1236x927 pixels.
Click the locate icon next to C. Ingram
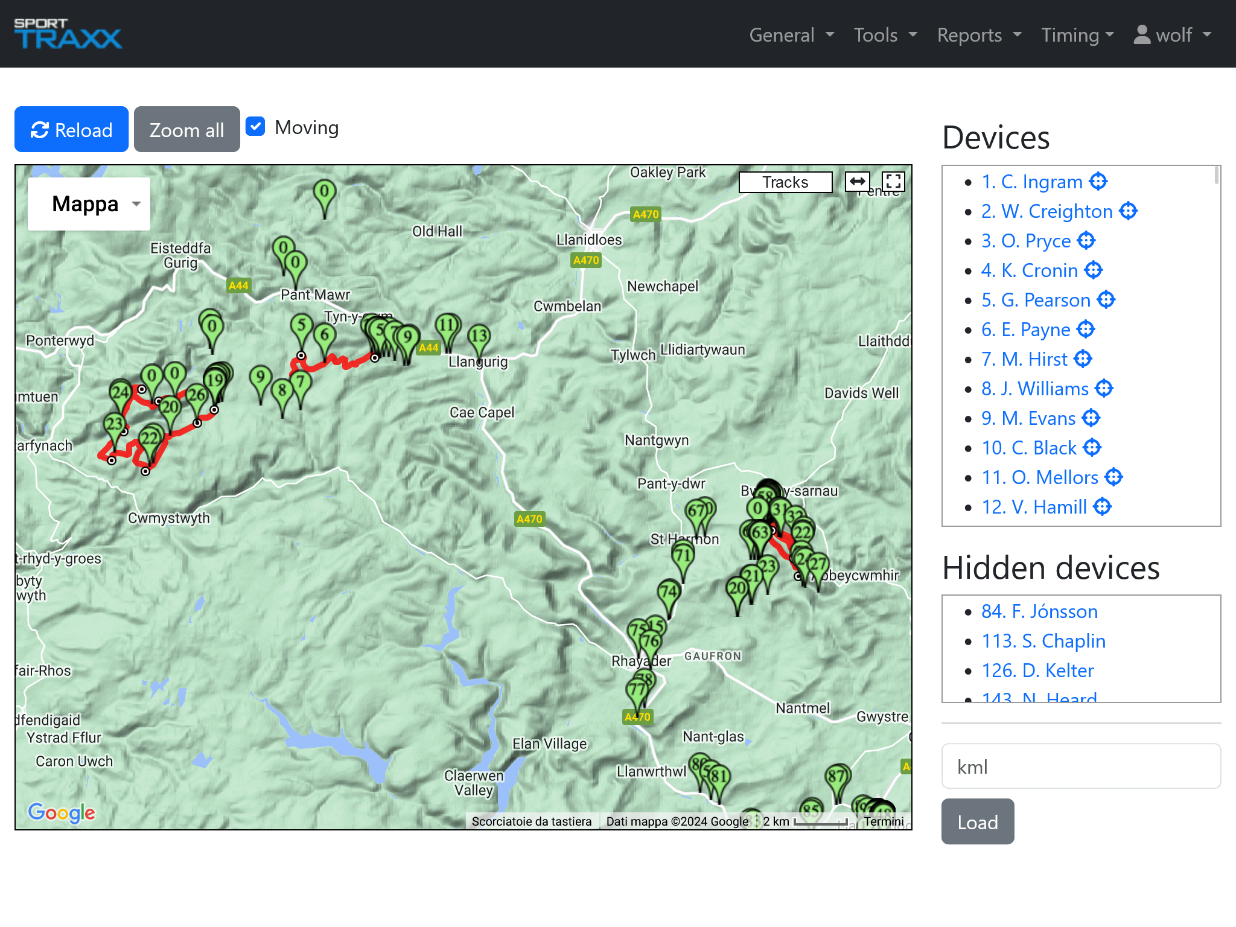click(1097, 181)
